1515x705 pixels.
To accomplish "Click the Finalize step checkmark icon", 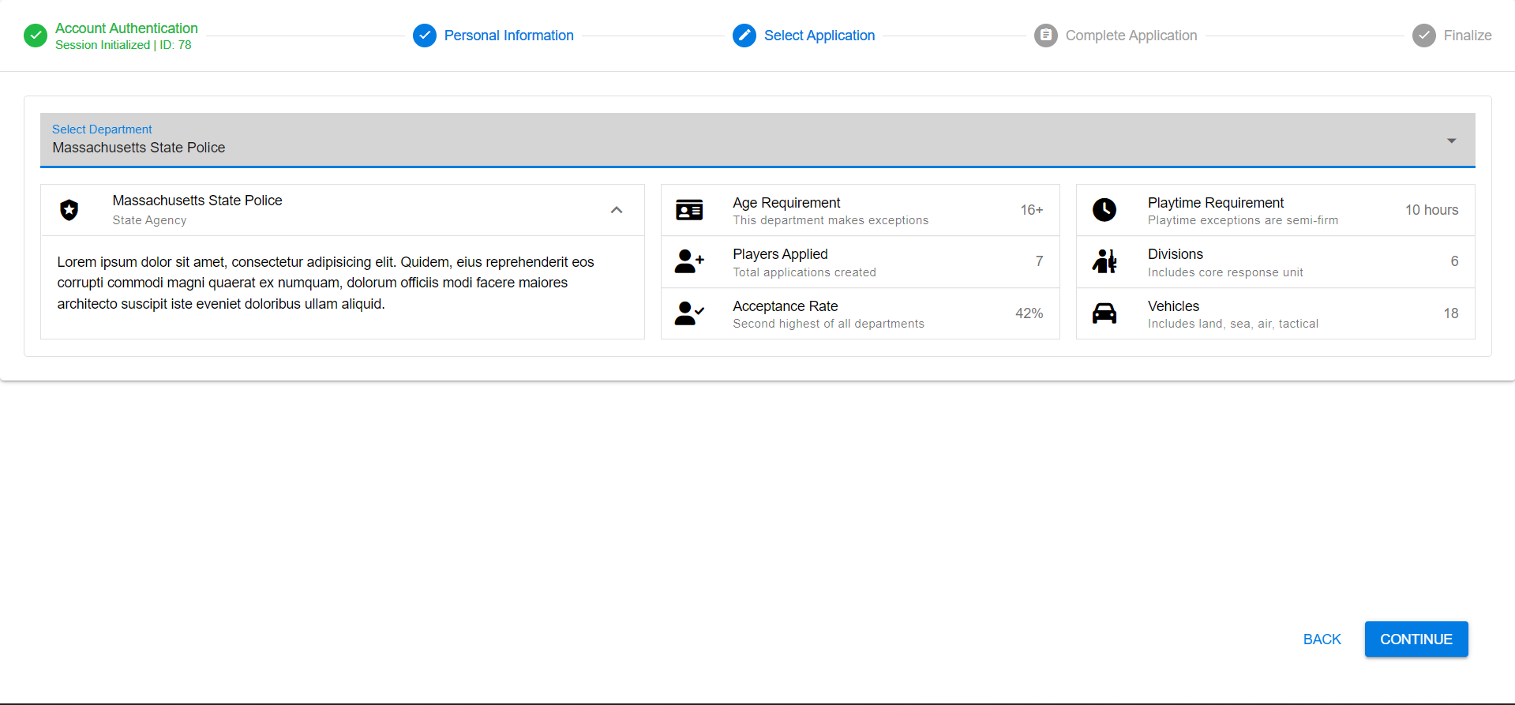I will (x=1424, y=36).
